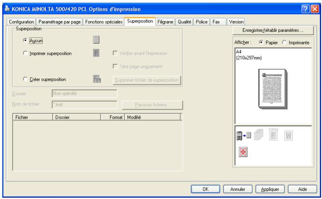Sort list by Modifié column header
This screenshot has width=322, height=199.
152,117
